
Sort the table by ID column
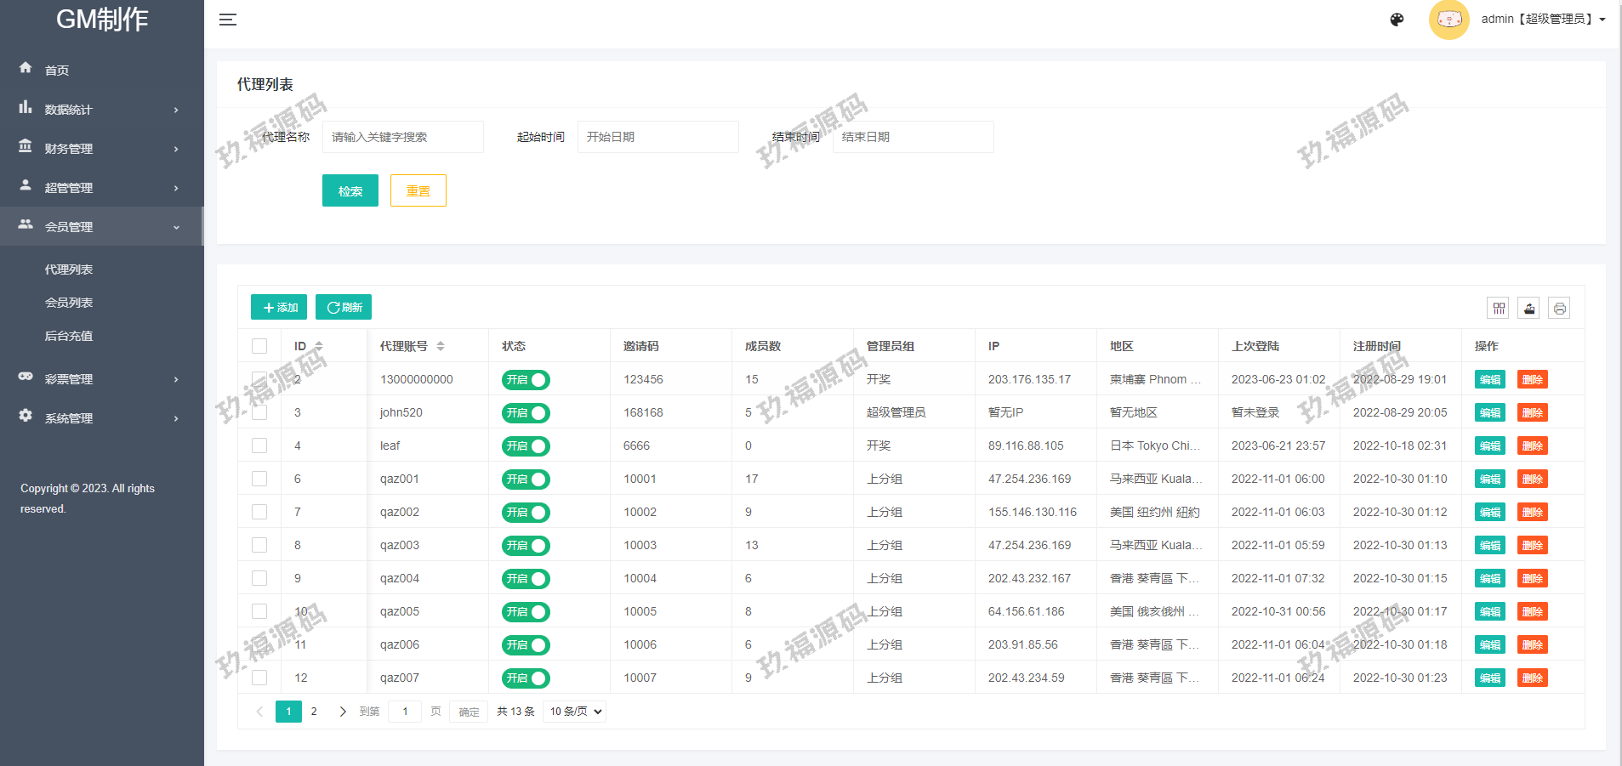(x=319, y=346)
